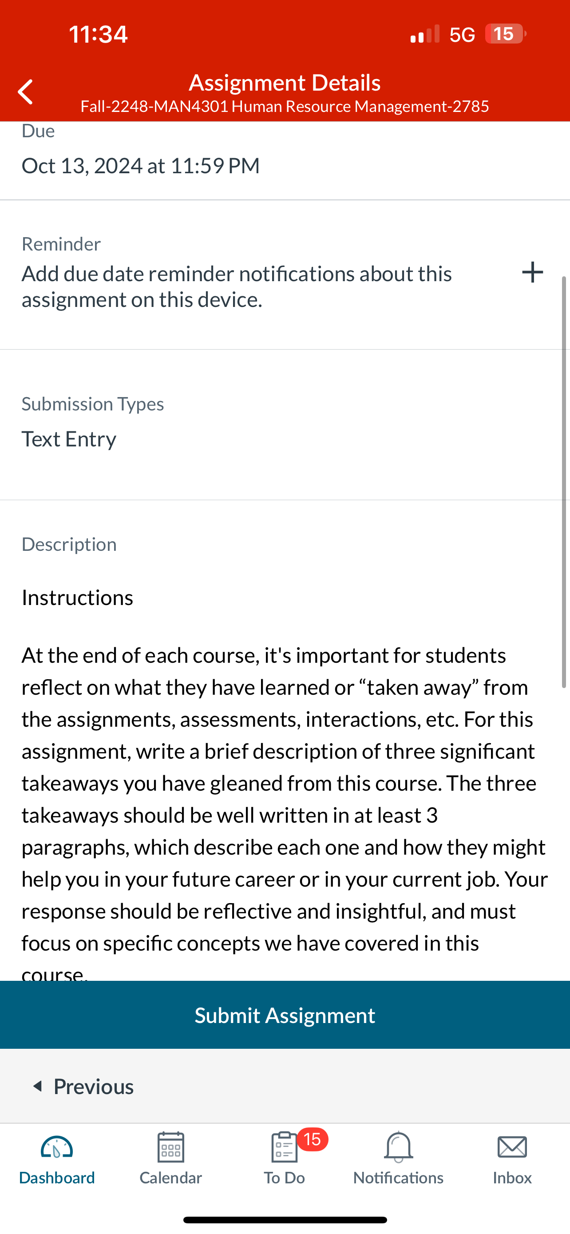570x1234 pixels.
Task: Tap the back chevron icon
Action: [x=25, y=92]
